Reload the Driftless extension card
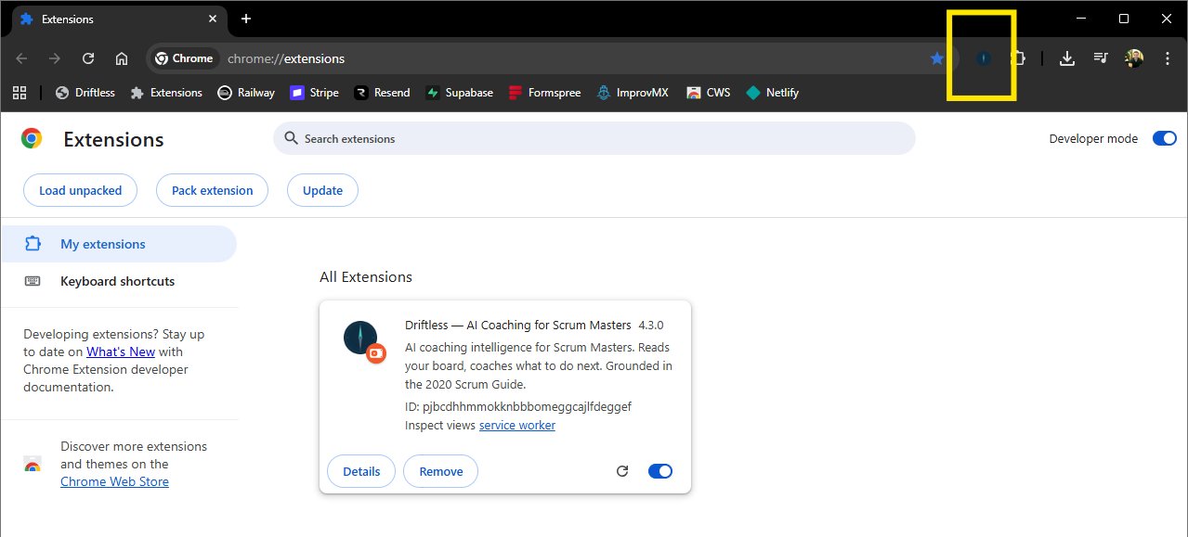 click(x=622, y=471)
